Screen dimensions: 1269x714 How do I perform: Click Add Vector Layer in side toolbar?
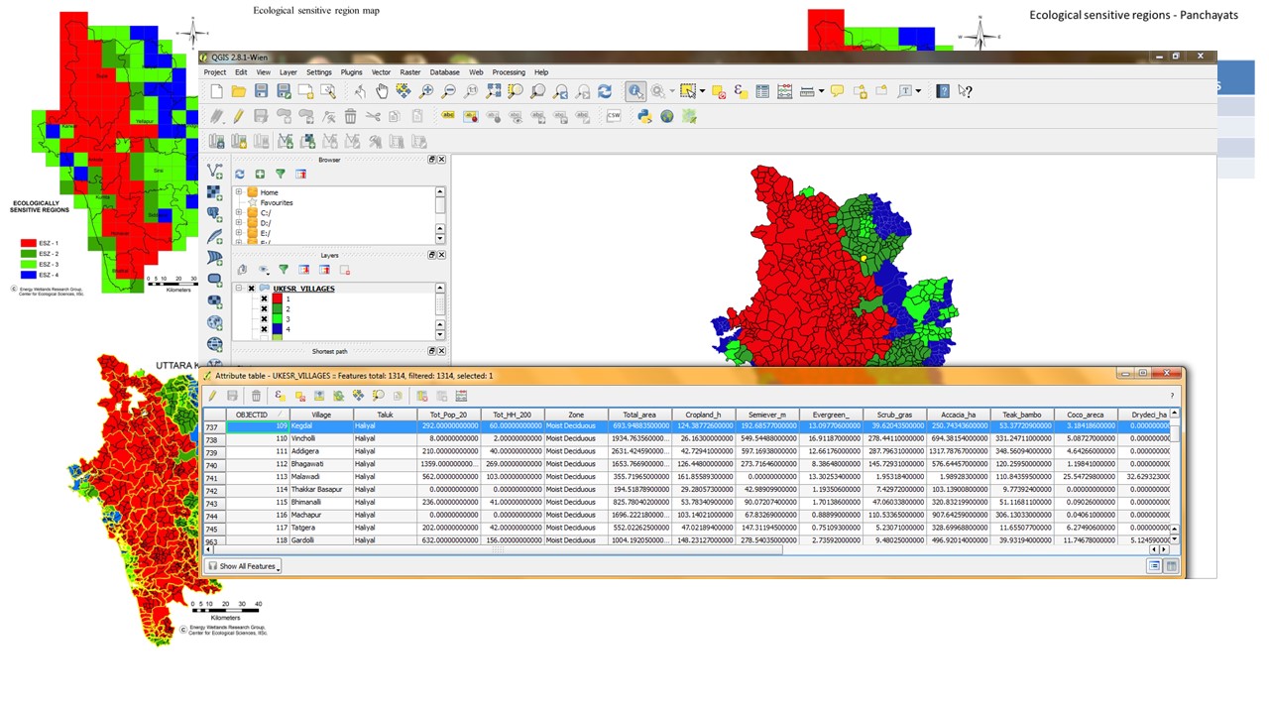pyautogui.click(x=215, y=172)
